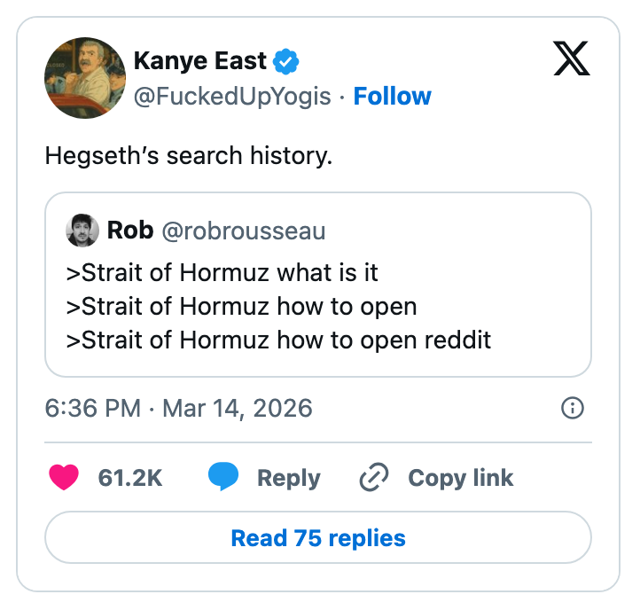Image resolution: width=640 pixels, height=610 pixels.
Task: Click the chain link copy icon
Action: (374, 478)
